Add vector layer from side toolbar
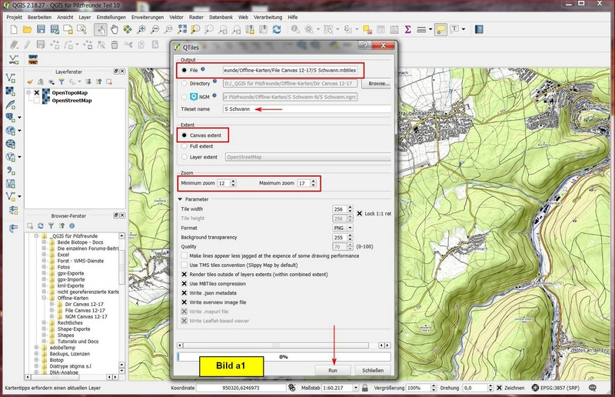Screen dimensions: 615x397 (x=11, y=78)
